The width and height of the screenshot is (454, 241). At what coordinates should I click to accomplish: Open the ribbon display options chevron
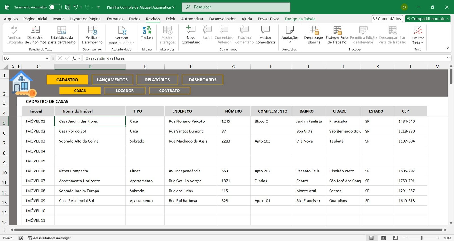tap(447, 48)
